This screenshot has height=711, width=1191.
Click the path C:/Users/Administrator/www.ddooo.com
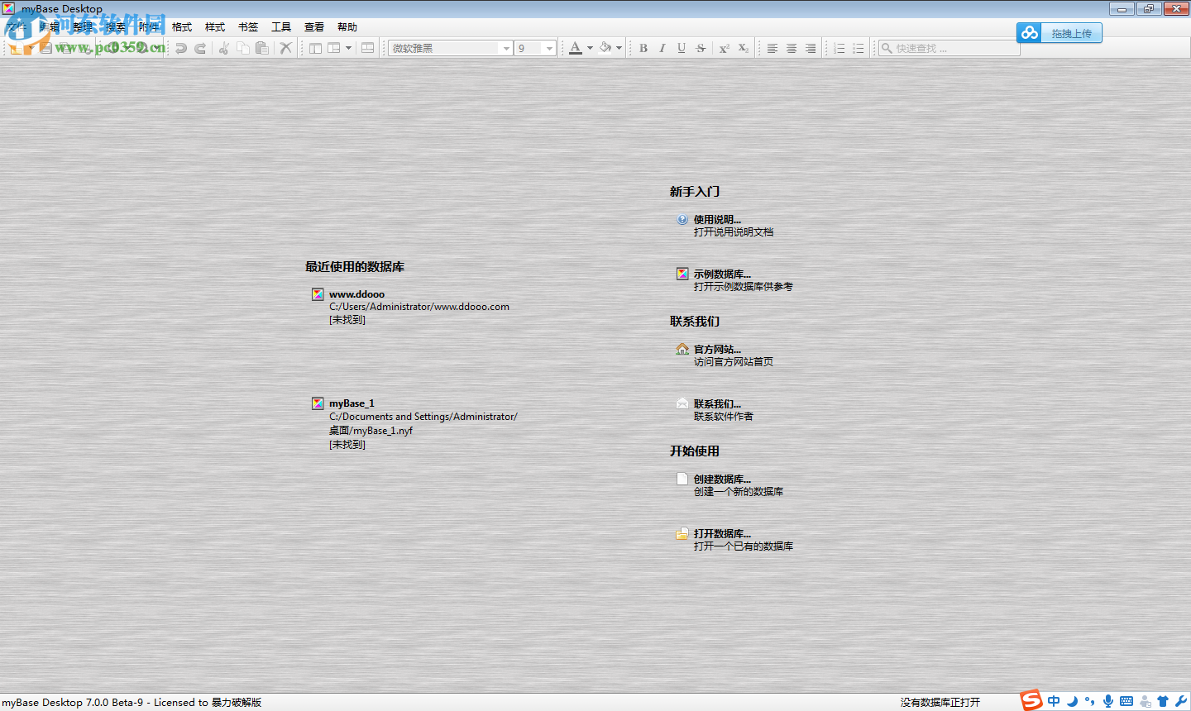click(419, 306)
